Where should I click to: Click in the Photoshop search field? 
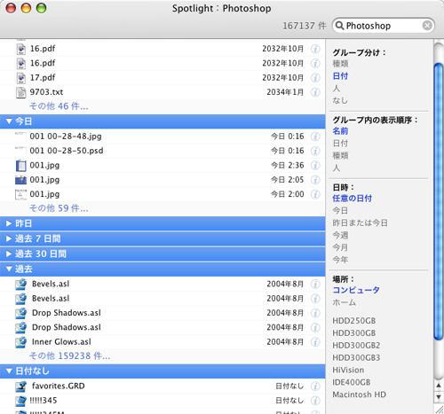click(x=384, y=26)
